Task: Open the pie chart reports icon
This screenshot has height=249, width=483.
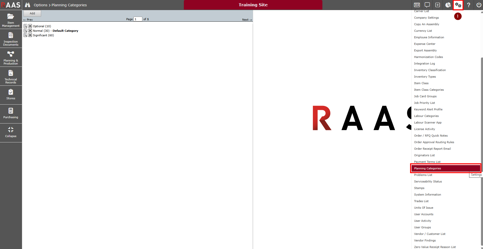Action: 448,5
